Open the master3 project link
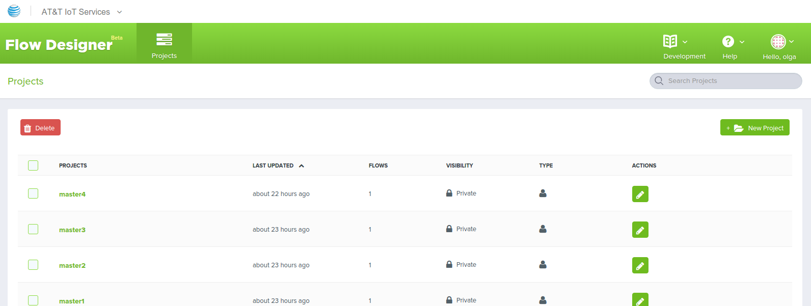Image resolution: width=811 pixels, height=306 pixels. click(x=72, y=230)
